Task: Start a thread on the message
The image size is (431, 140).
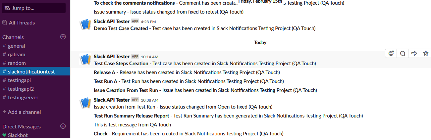Action: pyautogui.click(x=403, y=53)
